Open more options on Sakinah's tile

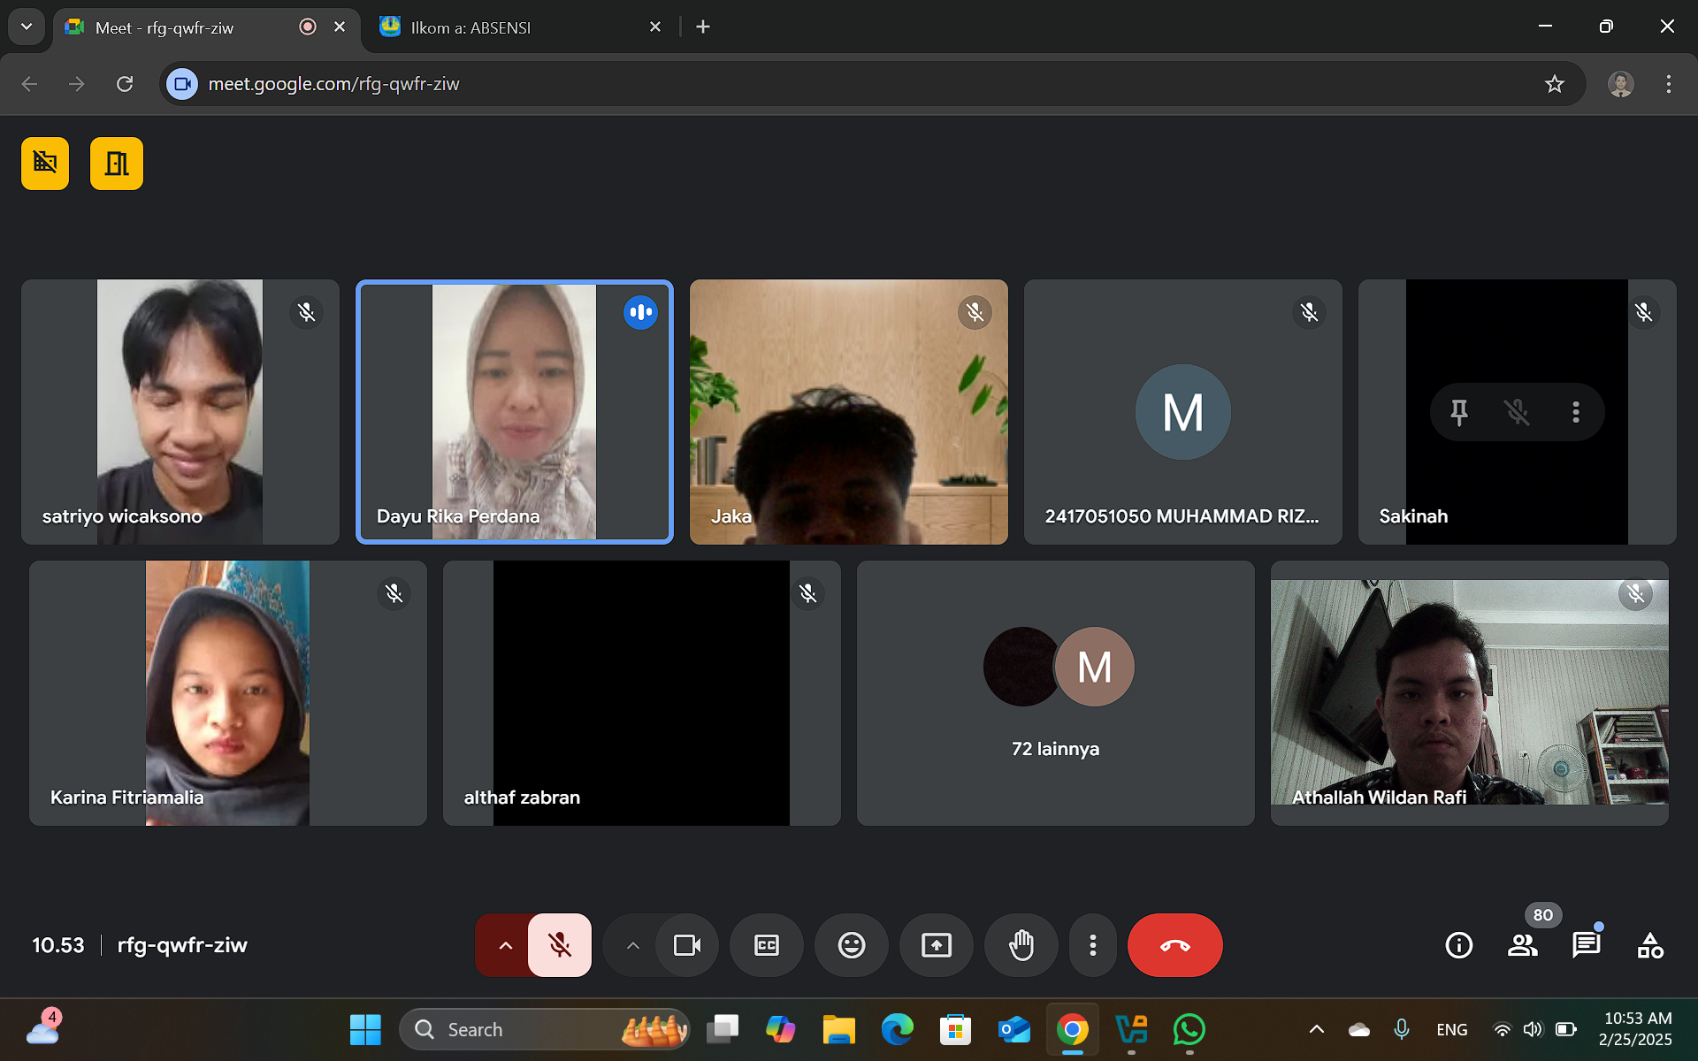(1575, 412)
